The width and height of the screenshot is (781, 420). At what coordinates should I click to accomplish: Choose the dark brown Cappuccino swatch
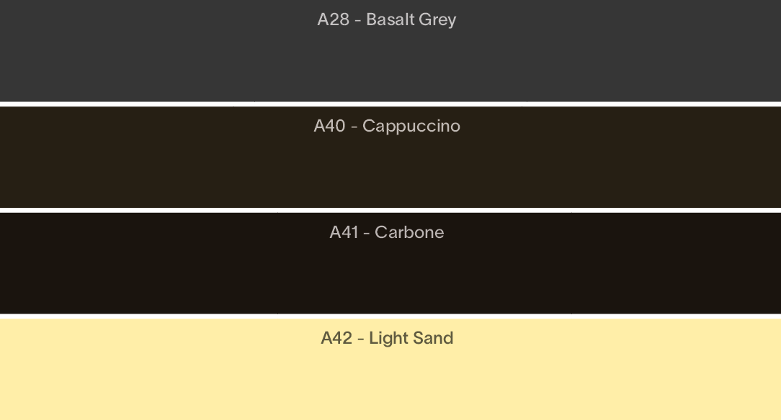[x=390, y=157]
